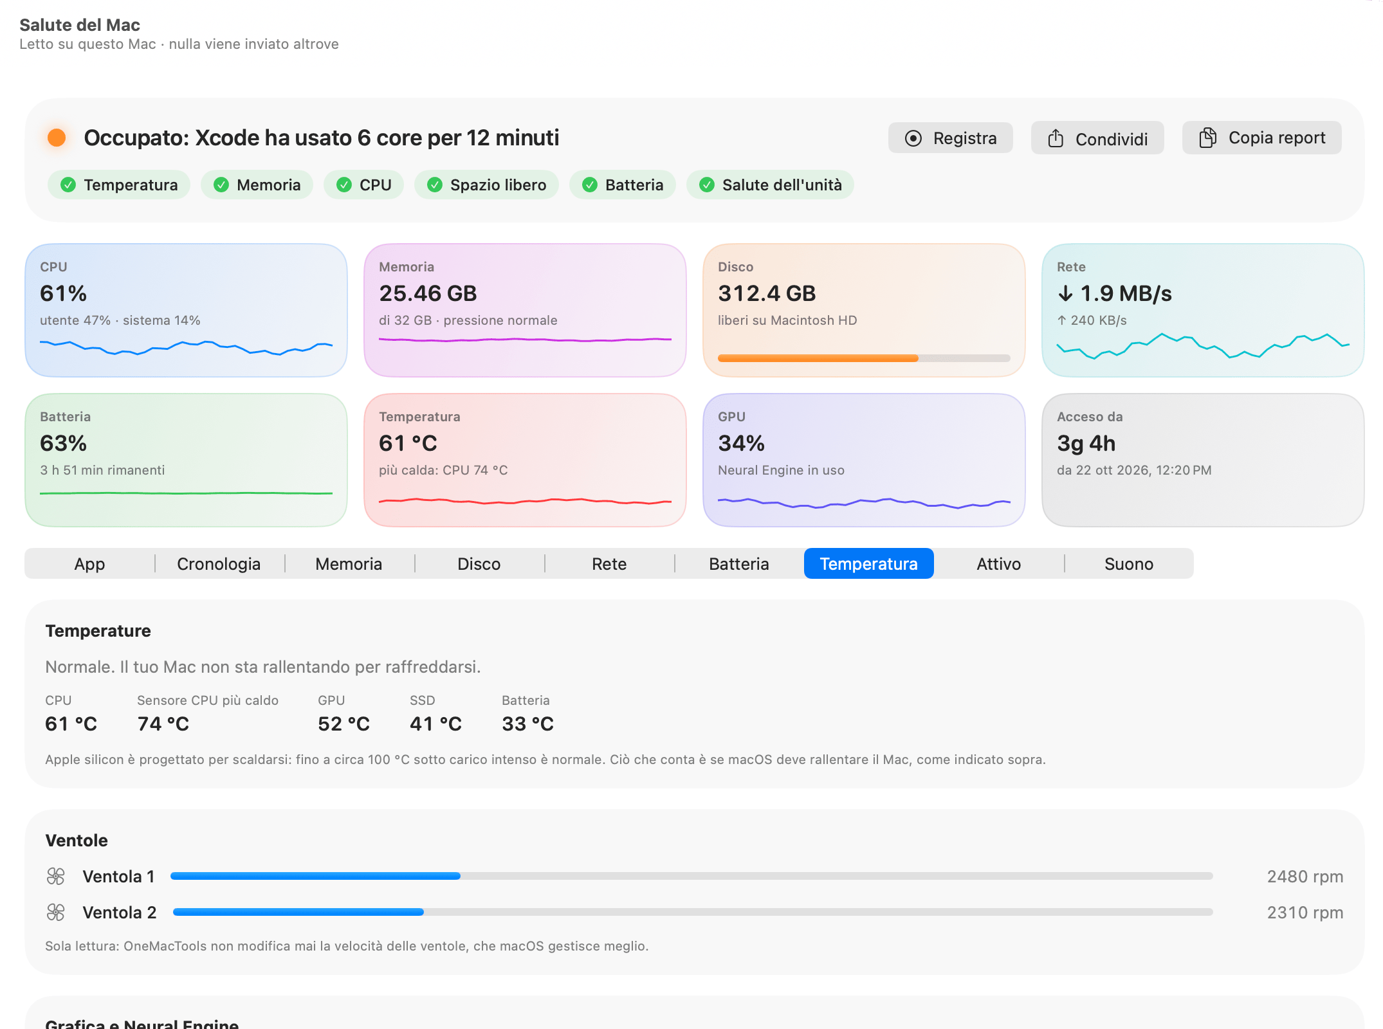This screenshot has width=1383, height=1029.
Task: Click the green checkmark on the CPU chip
Action: point(344,185)
